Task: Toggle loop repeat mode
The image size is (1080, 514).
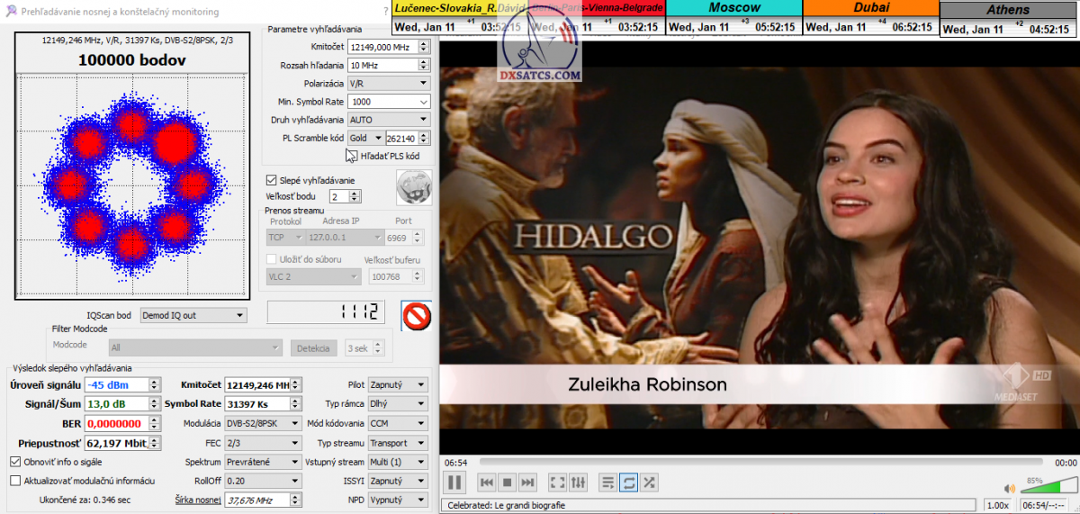Action: [628, 482]
